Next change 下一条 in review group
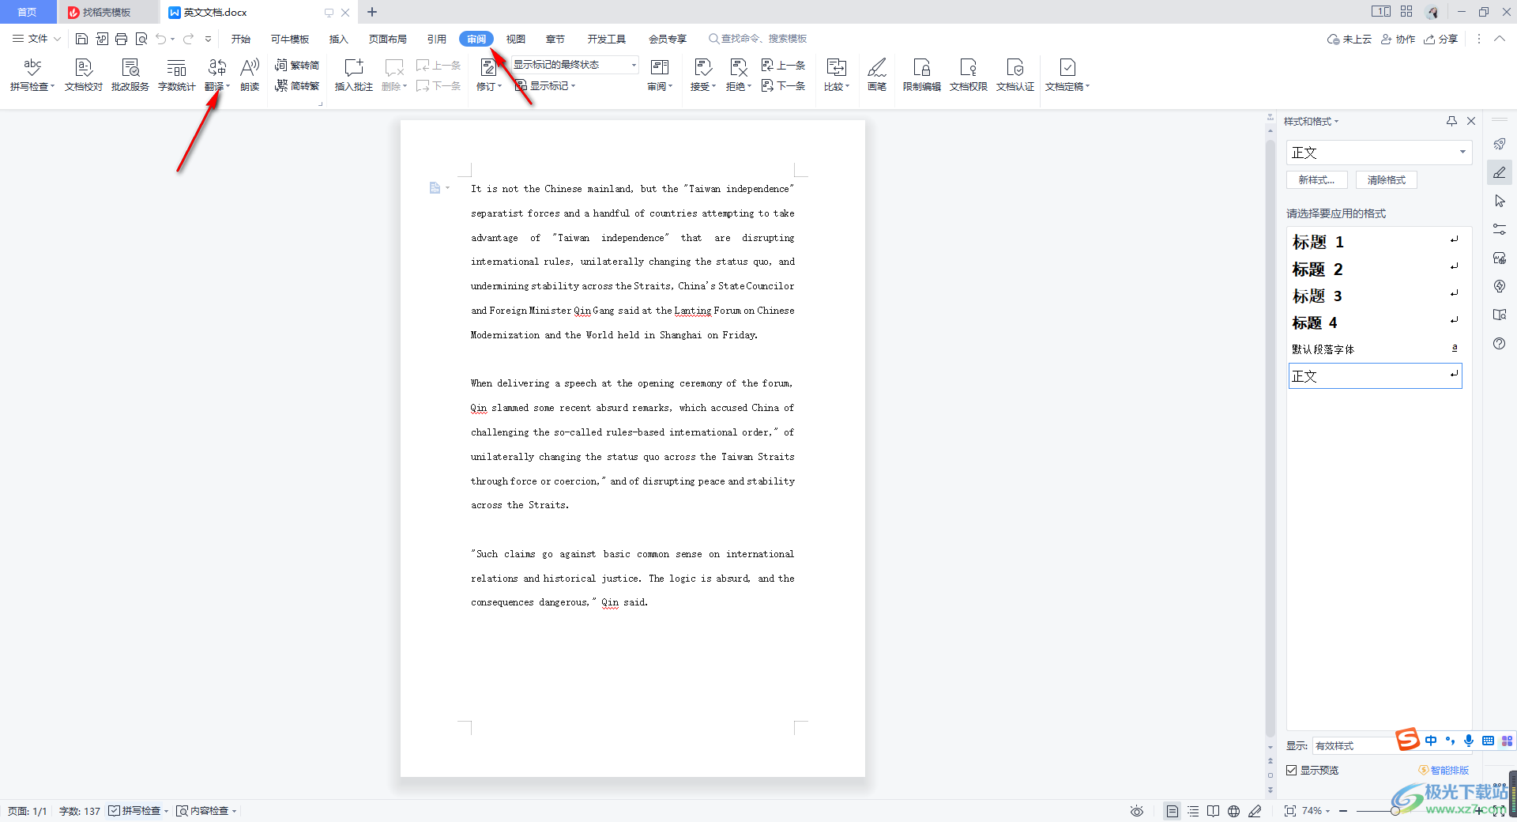This screenshot has width=1517, height=822. click(783, 86)
